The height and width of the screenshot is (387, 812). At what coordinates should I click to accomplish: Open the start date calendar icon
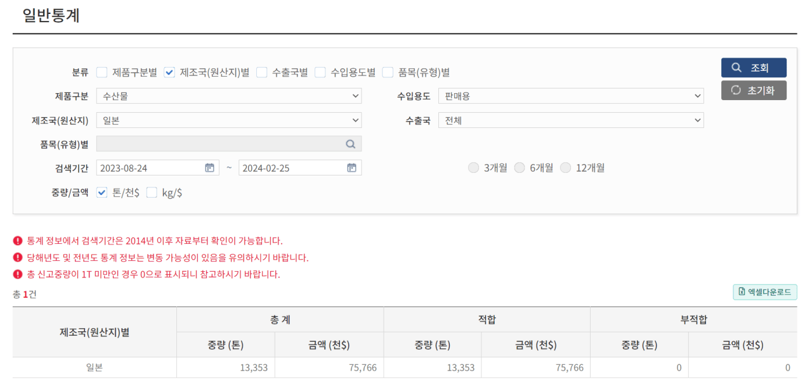pos(209,168)
